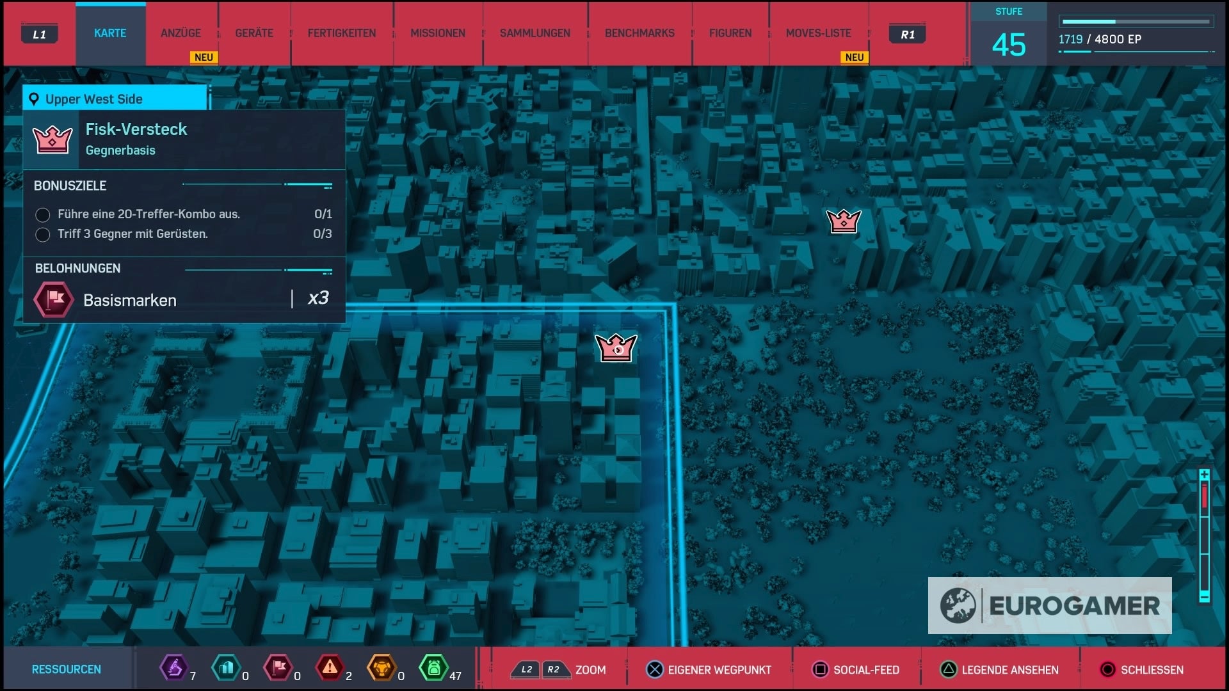Select the Fisk-Versteck crown marker inside highlighted district
This screenshot has height=691, width=1229.
616,347
